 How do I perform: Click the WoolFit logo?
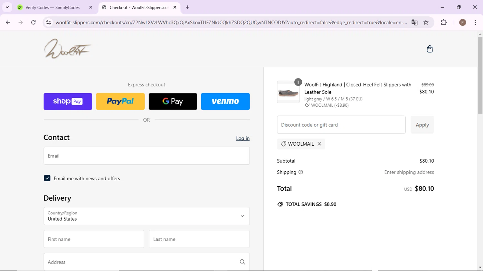click(68, 49)
